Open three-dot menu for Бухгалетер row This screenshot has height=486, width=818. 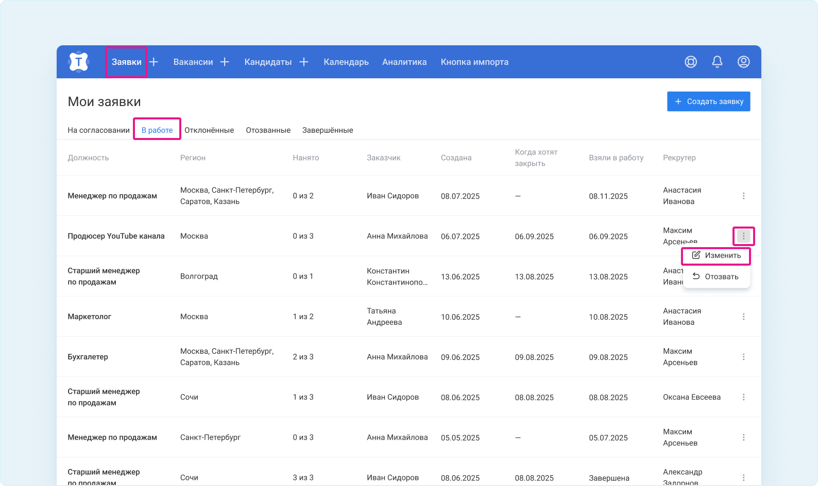(743, 357)
